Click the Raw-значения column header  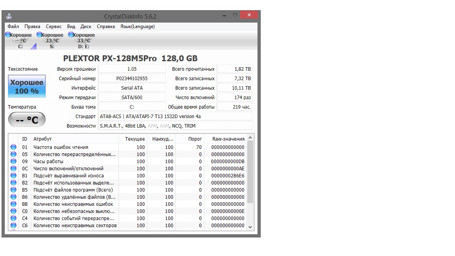pyautogui.click(x=228, y=139)
